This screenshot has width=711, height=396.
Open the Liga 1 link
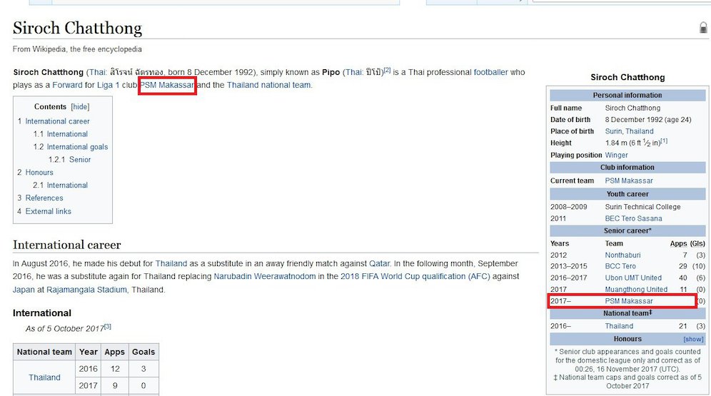coord(108,85)
